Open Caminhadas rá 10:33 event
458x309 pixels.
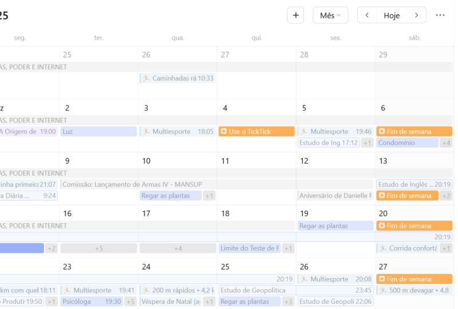click(x=177, y=78)
